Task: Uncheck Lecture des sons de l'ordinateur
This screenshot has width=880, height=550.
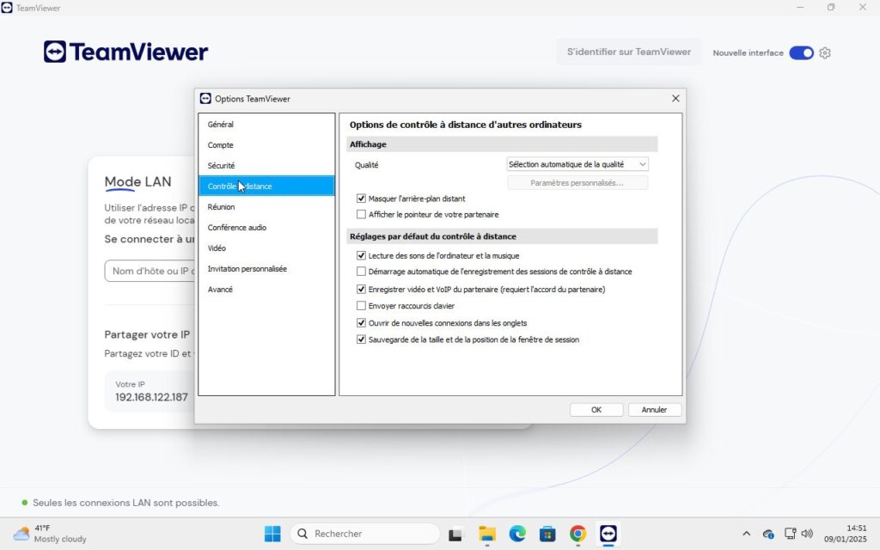Action: 361,255
